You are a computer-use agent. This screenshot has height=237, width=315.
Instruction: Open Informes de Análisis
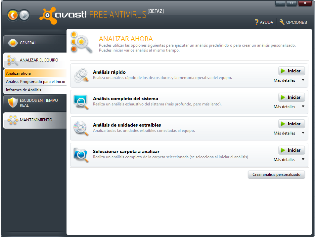tap(35, 90)
